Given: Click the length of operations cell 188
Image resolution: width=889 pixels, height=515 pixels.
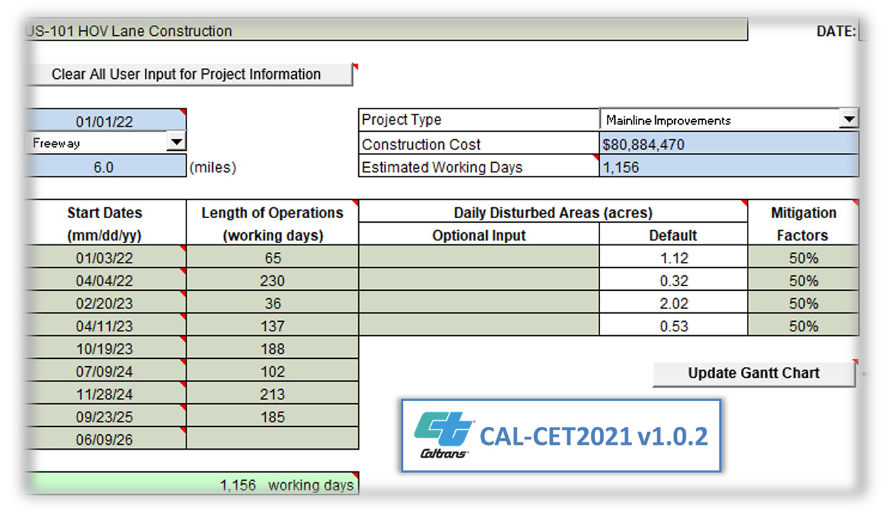Looking at the screenshot, I should 273,349.
